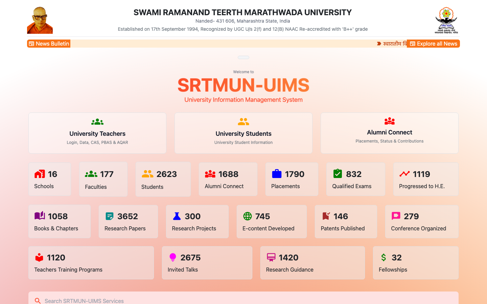This screenshot has height=304, width=487.
Task: Click the red Teachers Training reader icon
Action: [x=39, y=257]
